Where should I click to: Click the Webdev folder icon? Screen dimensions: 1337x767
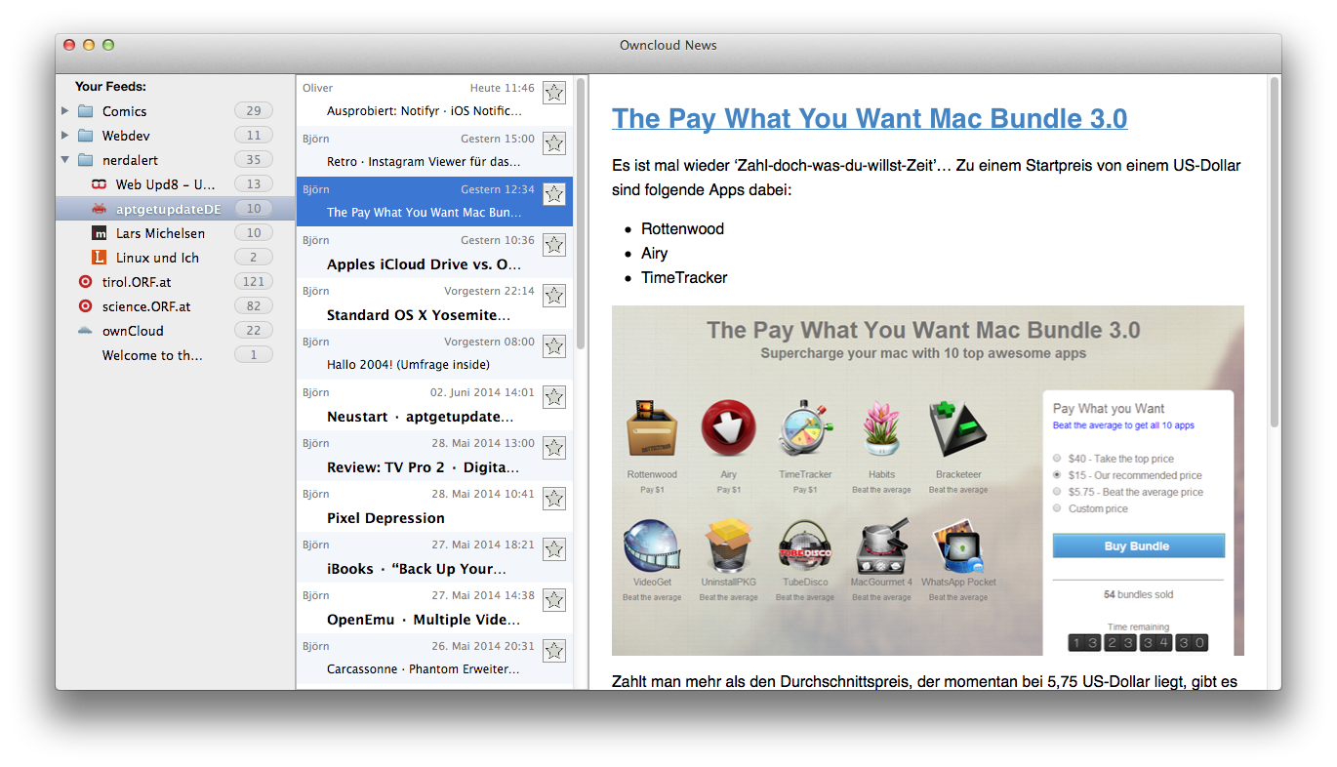pos(85,135)
